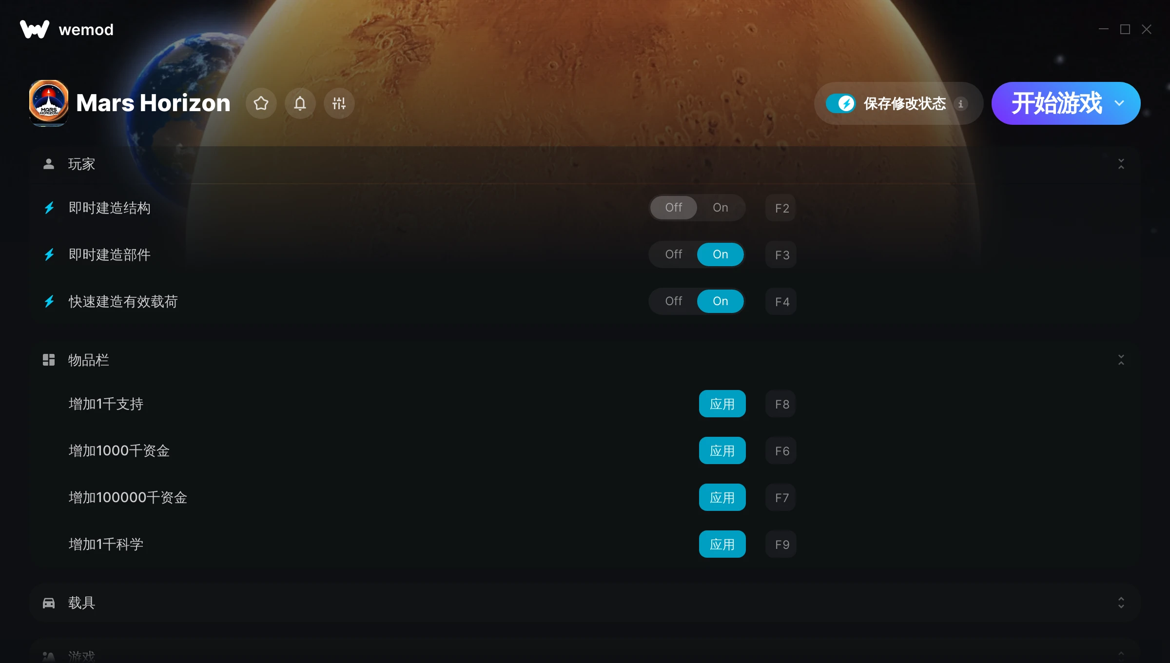1170x663 pixels.
Task: Open dropdown arrow on 开始游戏 button
Action: pos(1119,103)
